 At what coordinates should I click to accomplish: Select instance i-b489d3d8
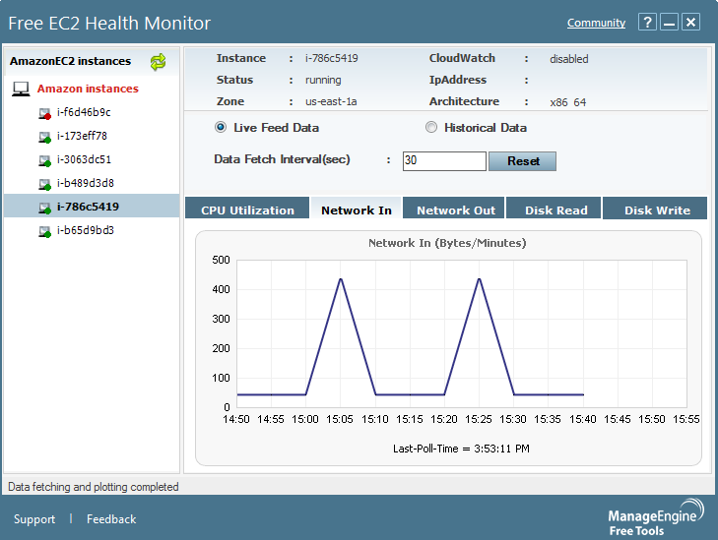pos(85,184)
